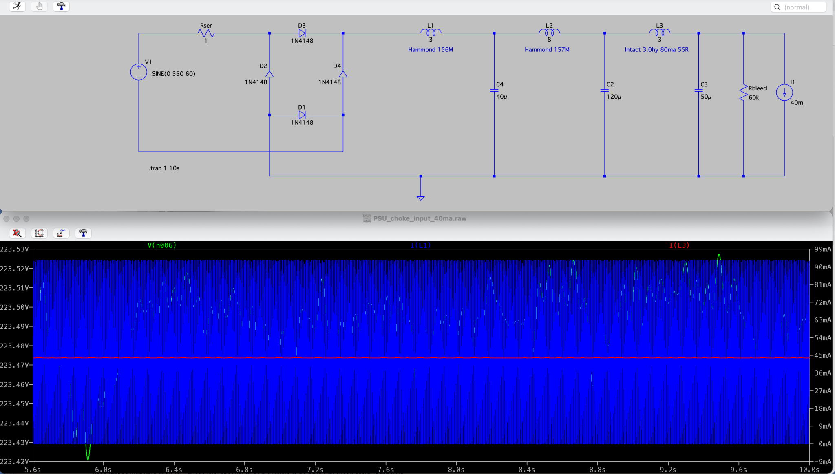The image size is (835, 474).
Task: Select diode D1 symbol
Action: [302, 115]
